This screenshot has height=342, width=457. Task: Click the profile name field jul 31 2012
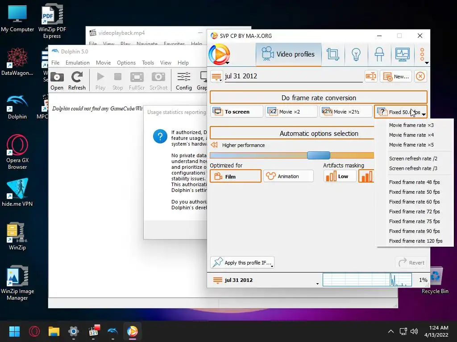(x=294, y=76)
